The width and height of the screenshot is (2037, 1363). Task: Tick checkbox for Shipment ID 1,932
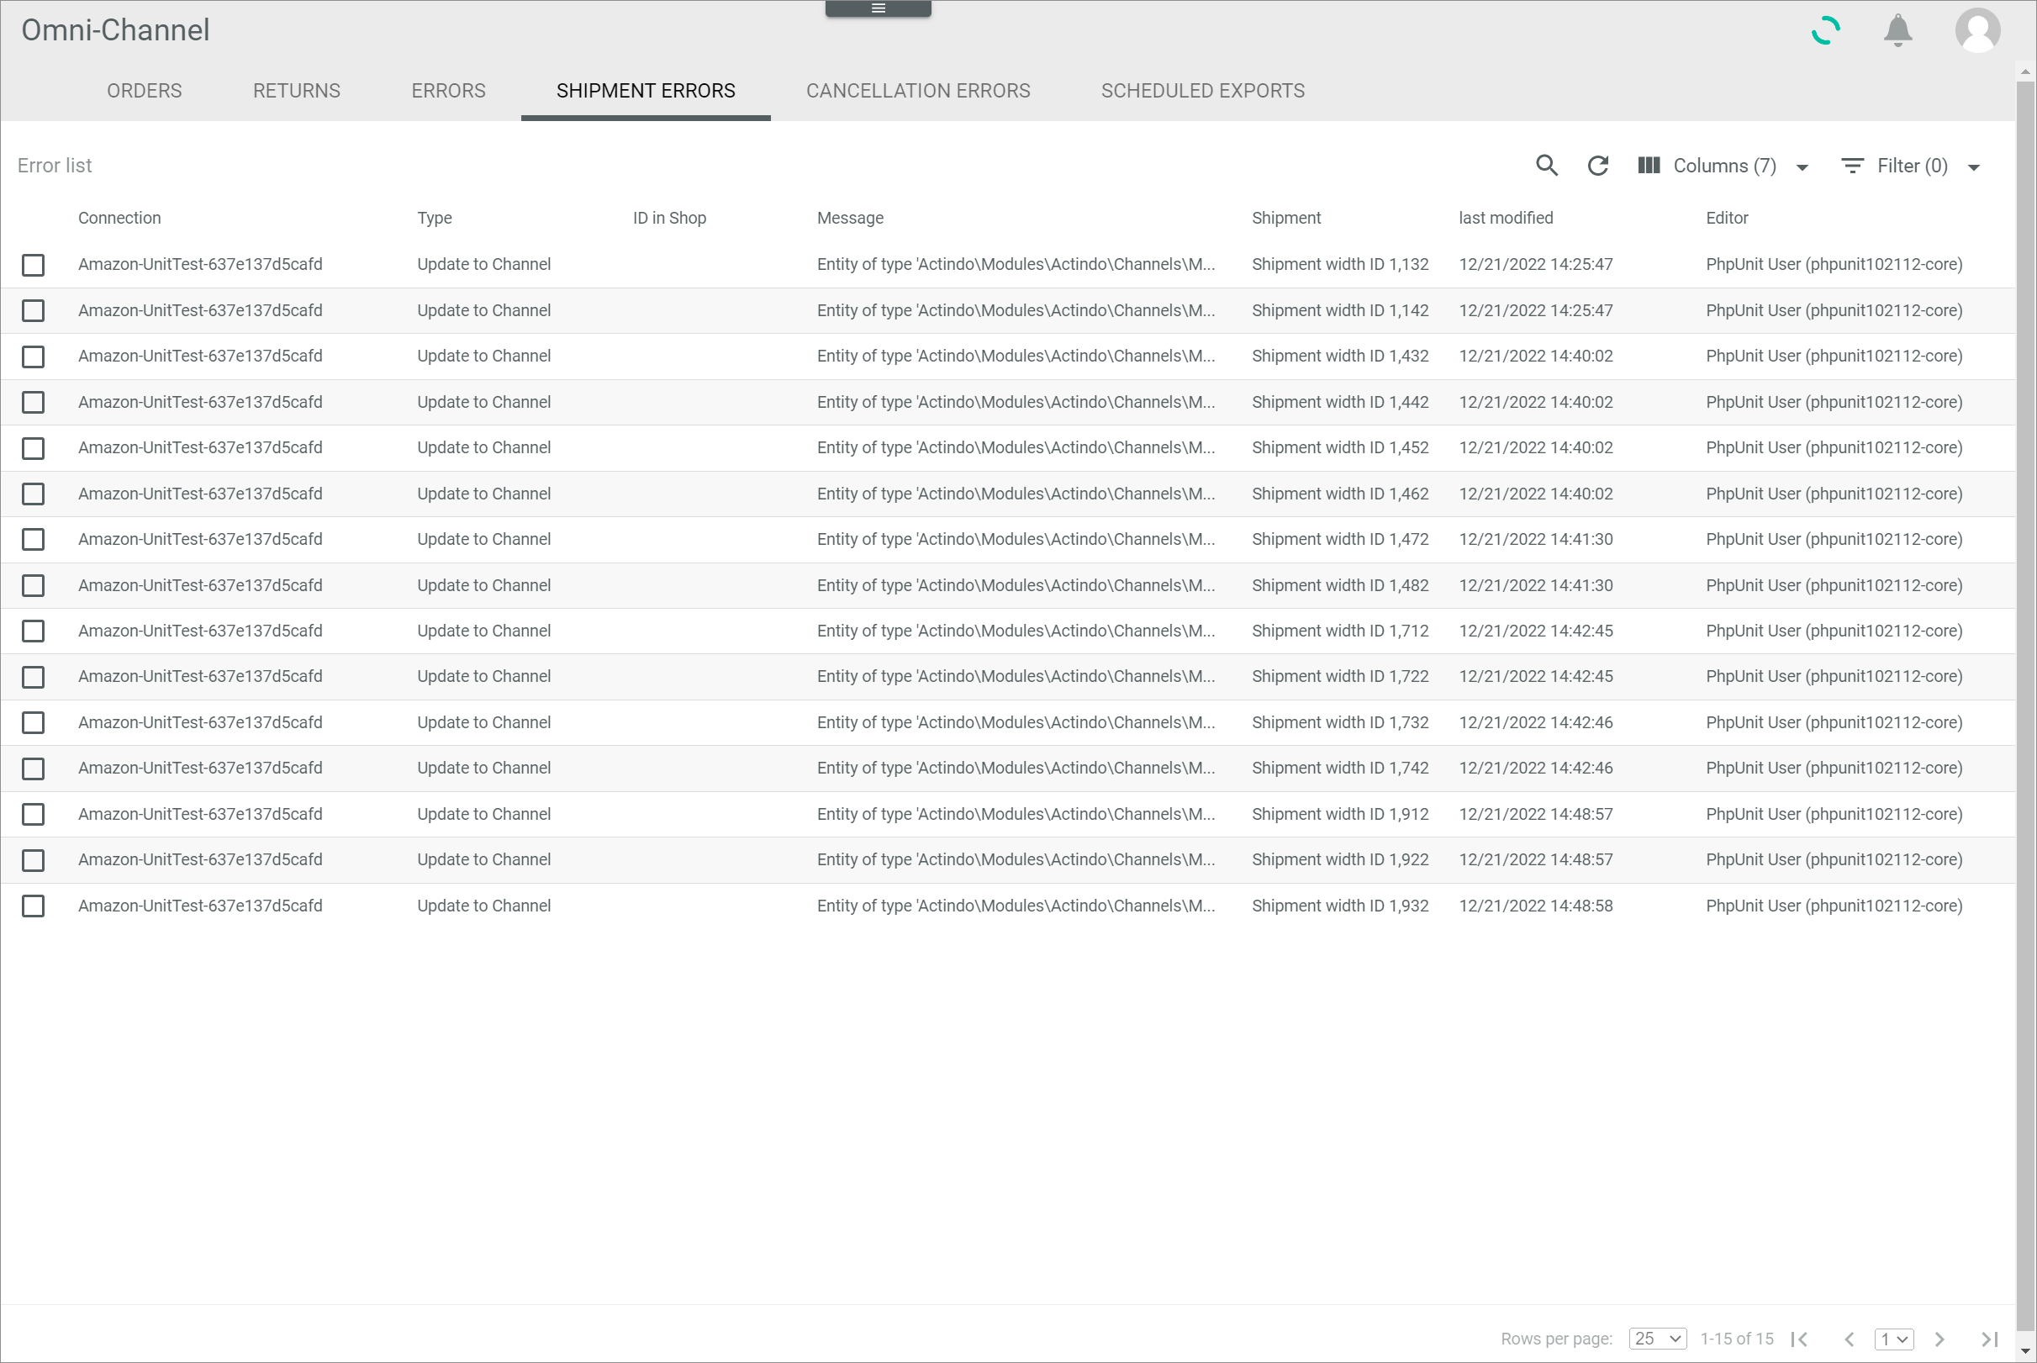tap(33, 906)
